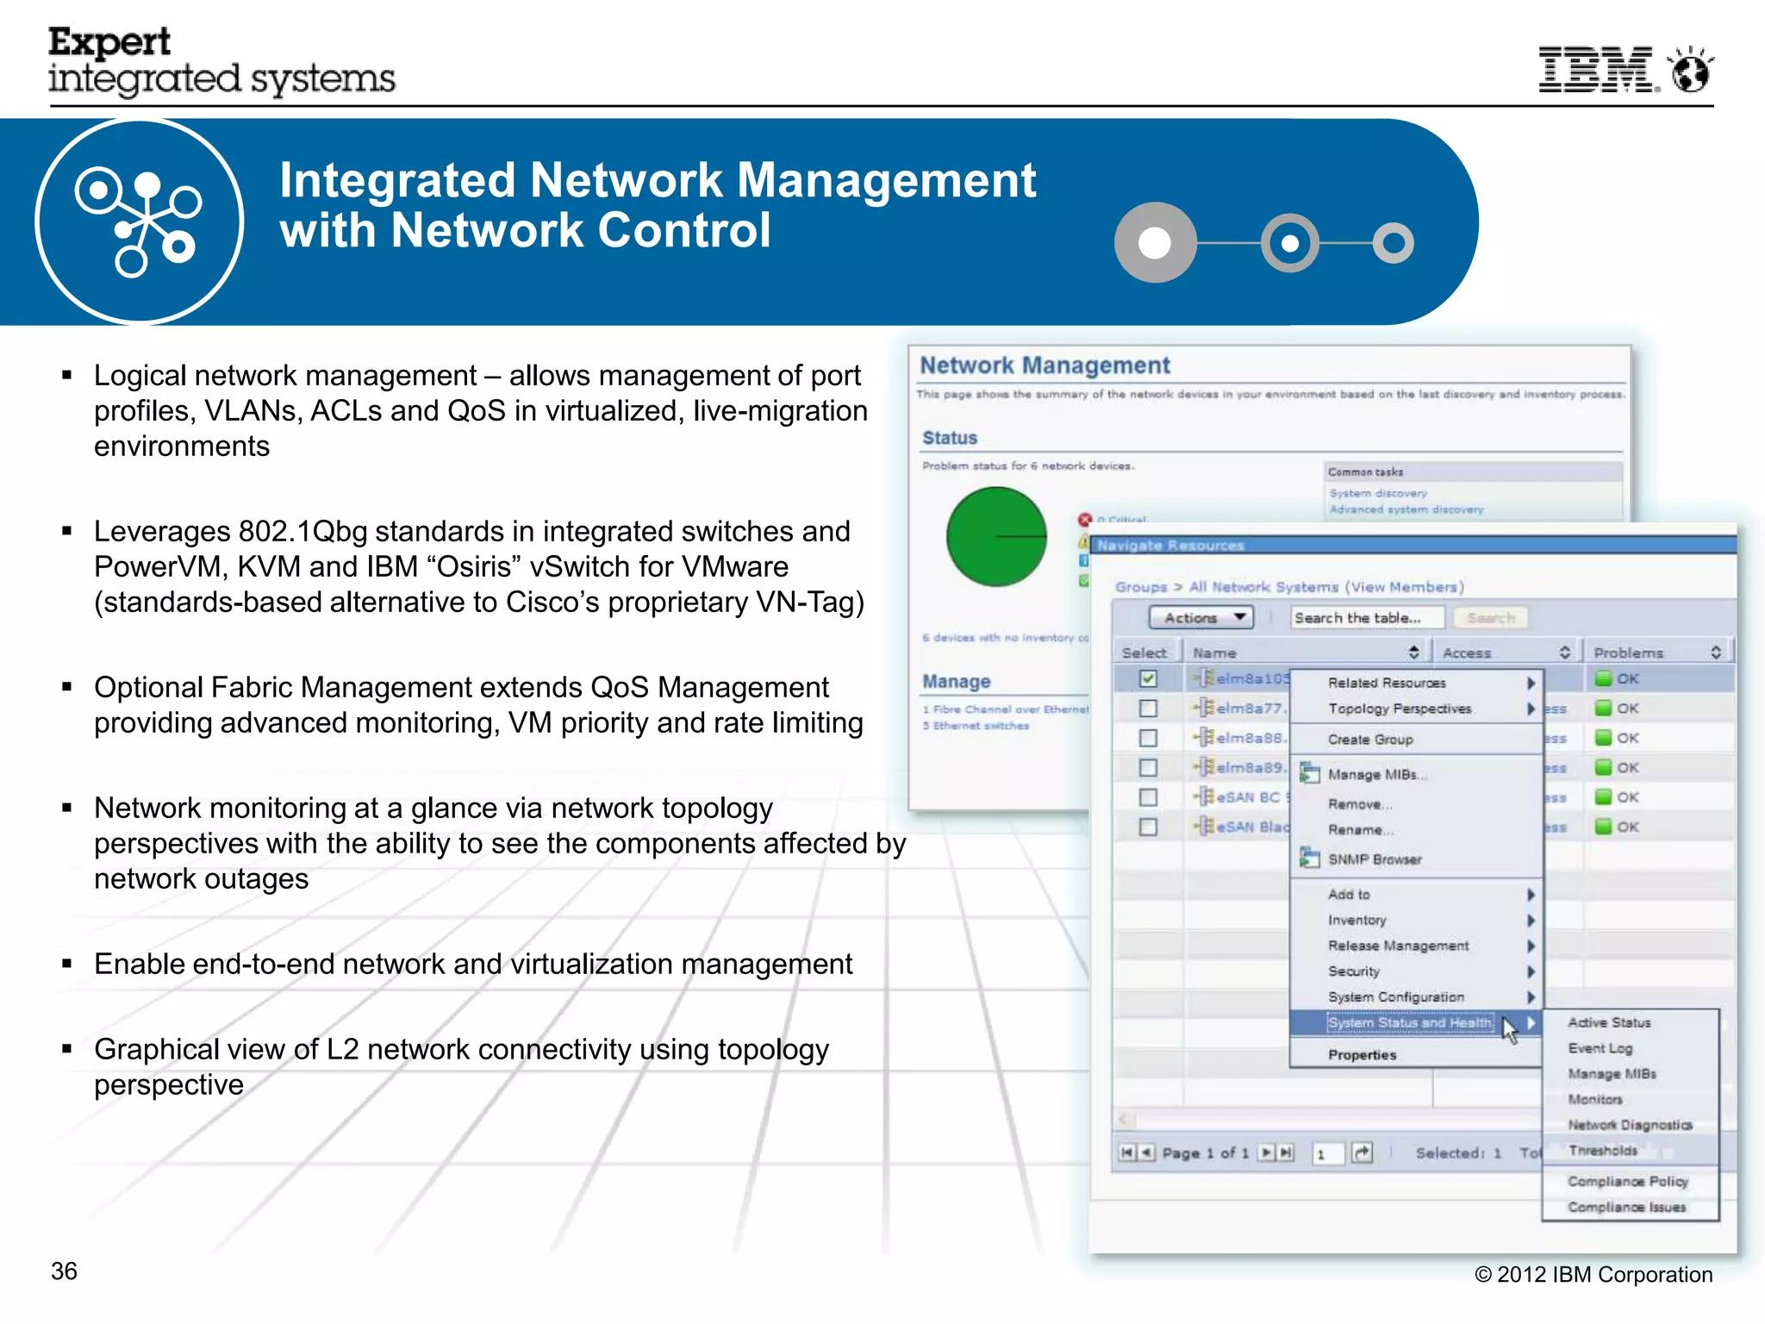
Task: Sort by the Problems column arrows
Action: click(1716, 653)
